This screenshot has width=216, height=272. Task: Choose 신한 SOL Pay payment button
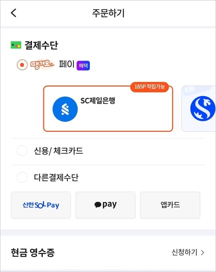pyautogui.click(x=41, y=205)
